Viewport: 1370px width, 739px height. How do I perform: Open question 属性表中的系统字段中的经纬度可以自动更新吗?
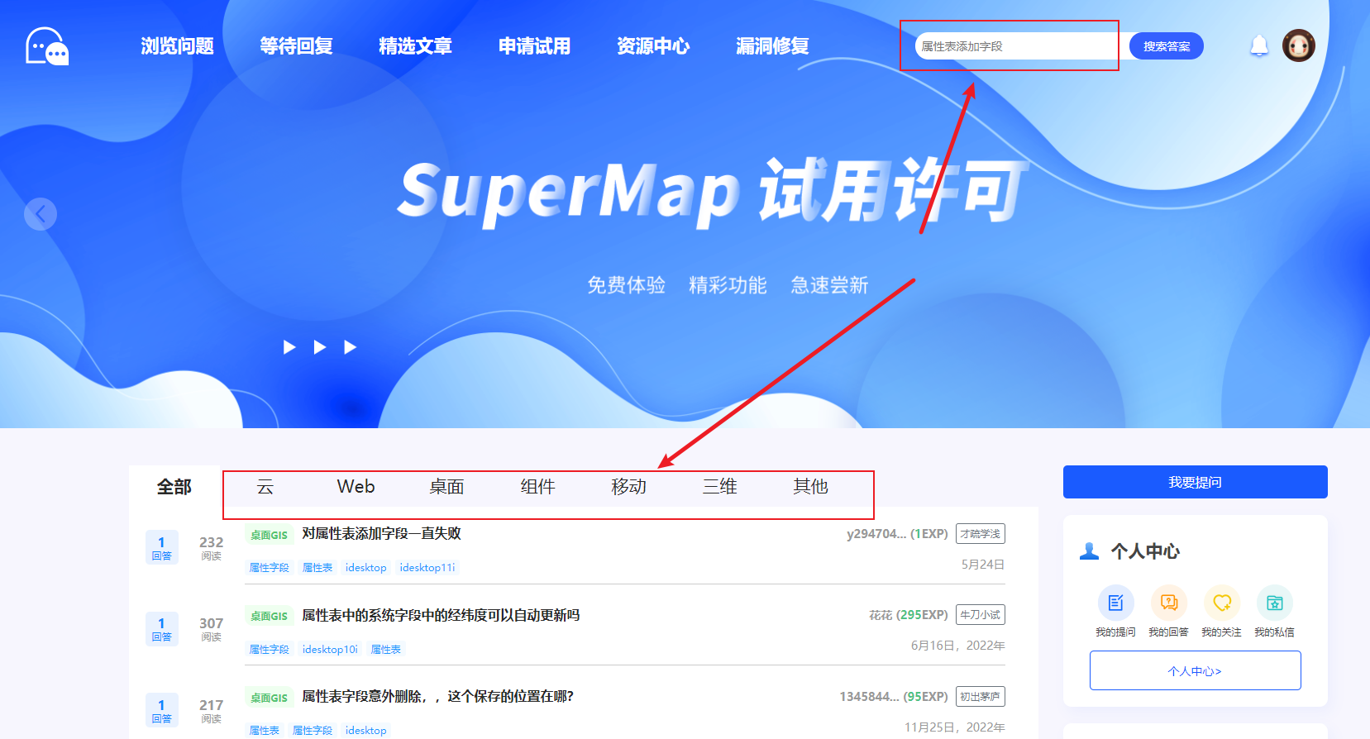click(441, 615)
